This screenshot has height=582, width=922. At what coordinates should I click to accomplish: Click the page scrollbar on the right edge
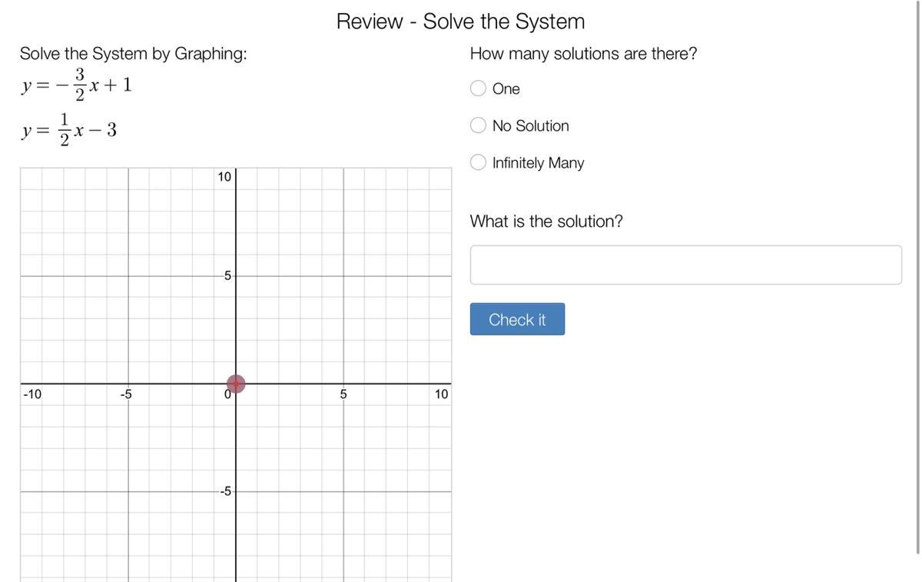click(917, 277)
